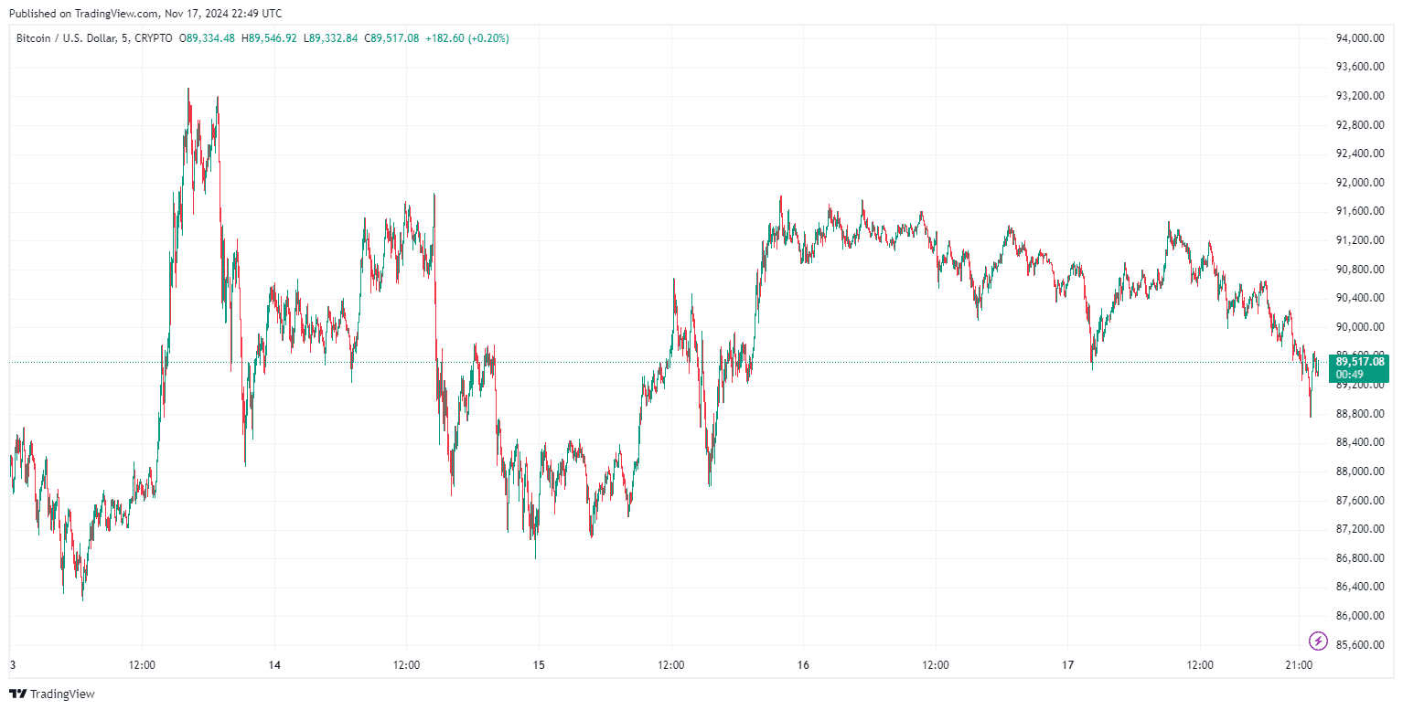Click the 88,400.00 price axis label

1358,442
